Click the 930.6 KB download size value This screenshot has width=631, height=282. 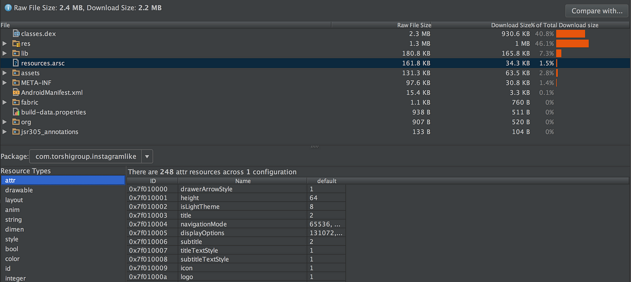tap(516, 34)
